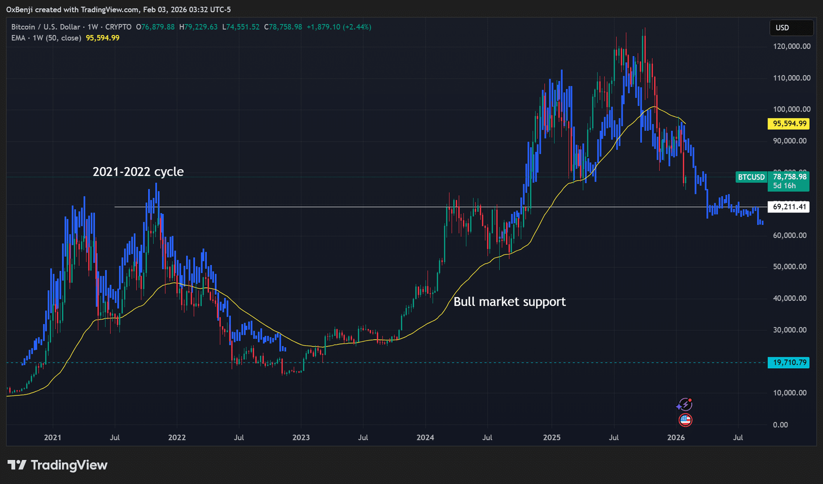
Task: Select the 2021-2022 cycle text annotation
Action: pyautogui.click(x=138, y=171)
